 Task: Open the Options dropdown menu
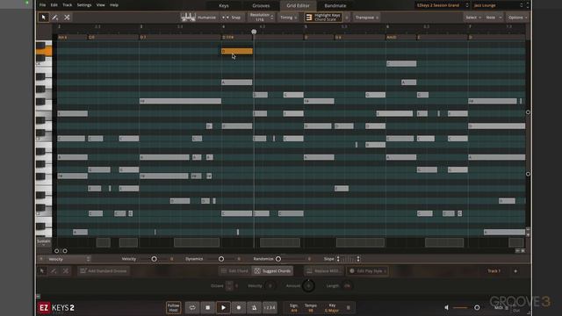click(517, 18)
